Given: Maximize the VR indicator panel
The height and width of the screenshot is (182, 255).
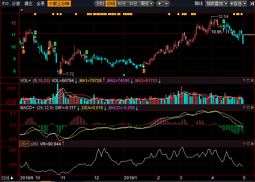Looking at the screenshot, I should click(248, 144).
